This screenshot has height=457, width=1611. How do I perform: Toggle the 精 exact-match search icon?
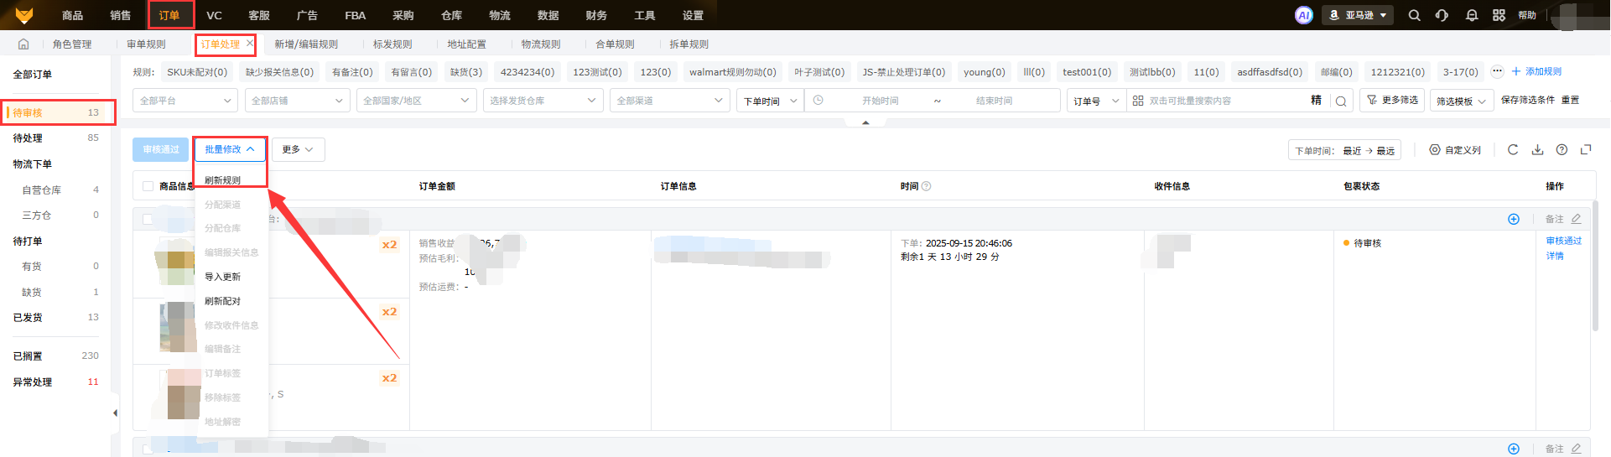click(x=1316, y=101)
